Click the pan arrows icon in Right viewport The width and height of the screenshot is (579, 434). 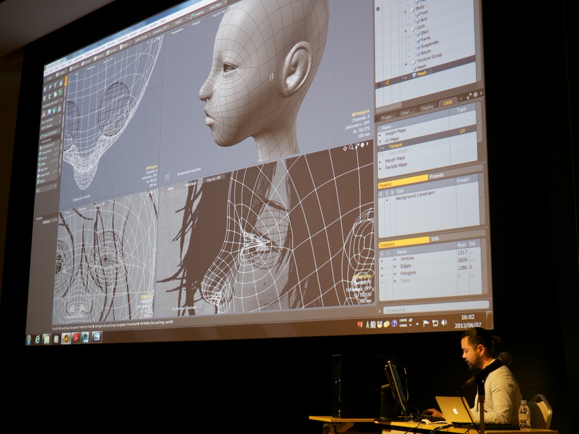(x=345, y=149)
